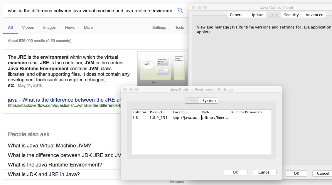Click the "/Library/Inter..." path field
Viewport: 332px width, 185px height.
(x=215, y=118)
